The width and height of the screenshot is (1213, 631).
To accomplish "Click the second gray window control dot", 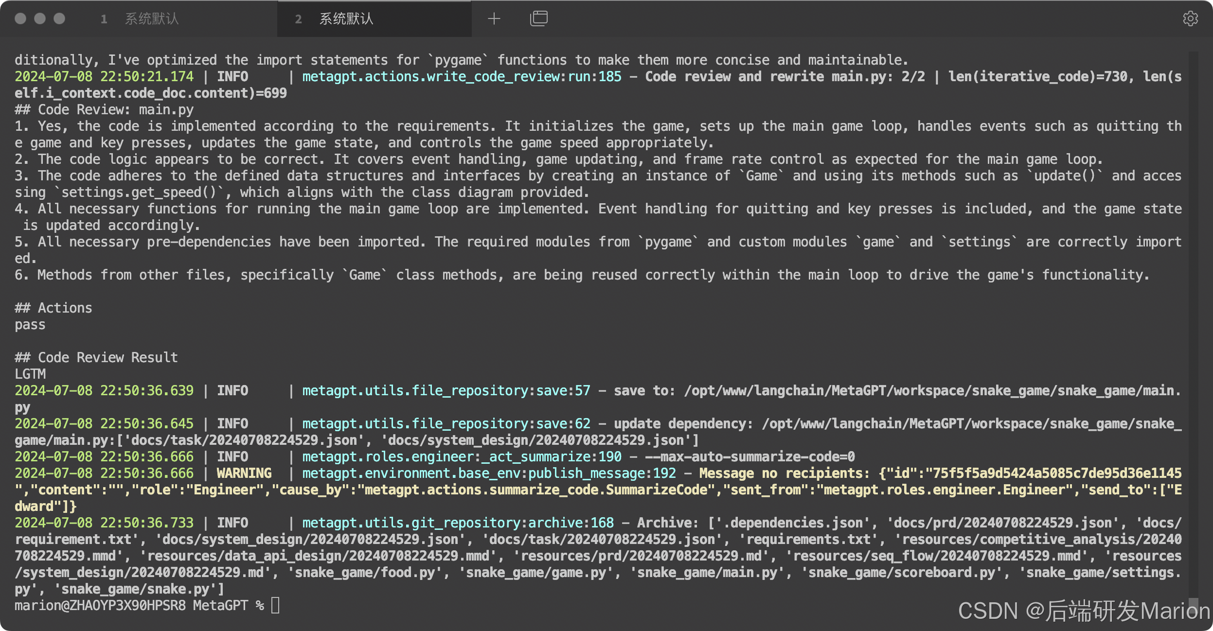I will pos(40,19).
